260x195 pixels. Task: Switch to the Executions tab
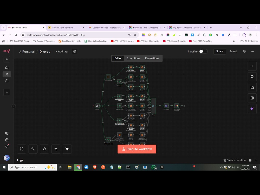coord(133,58)
